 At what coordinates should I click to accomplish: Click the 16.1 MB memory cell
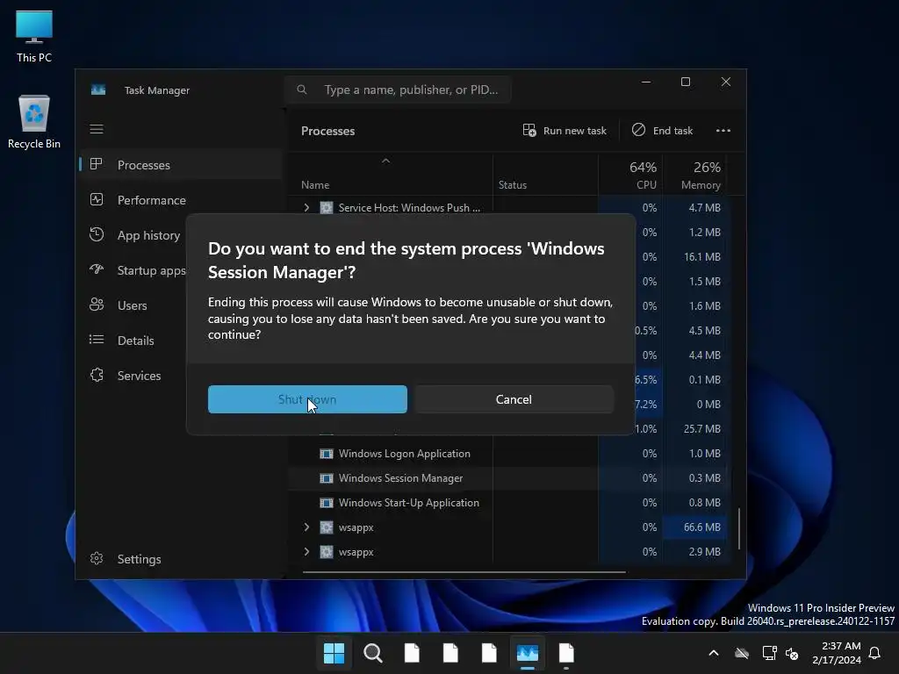[695, 257]
